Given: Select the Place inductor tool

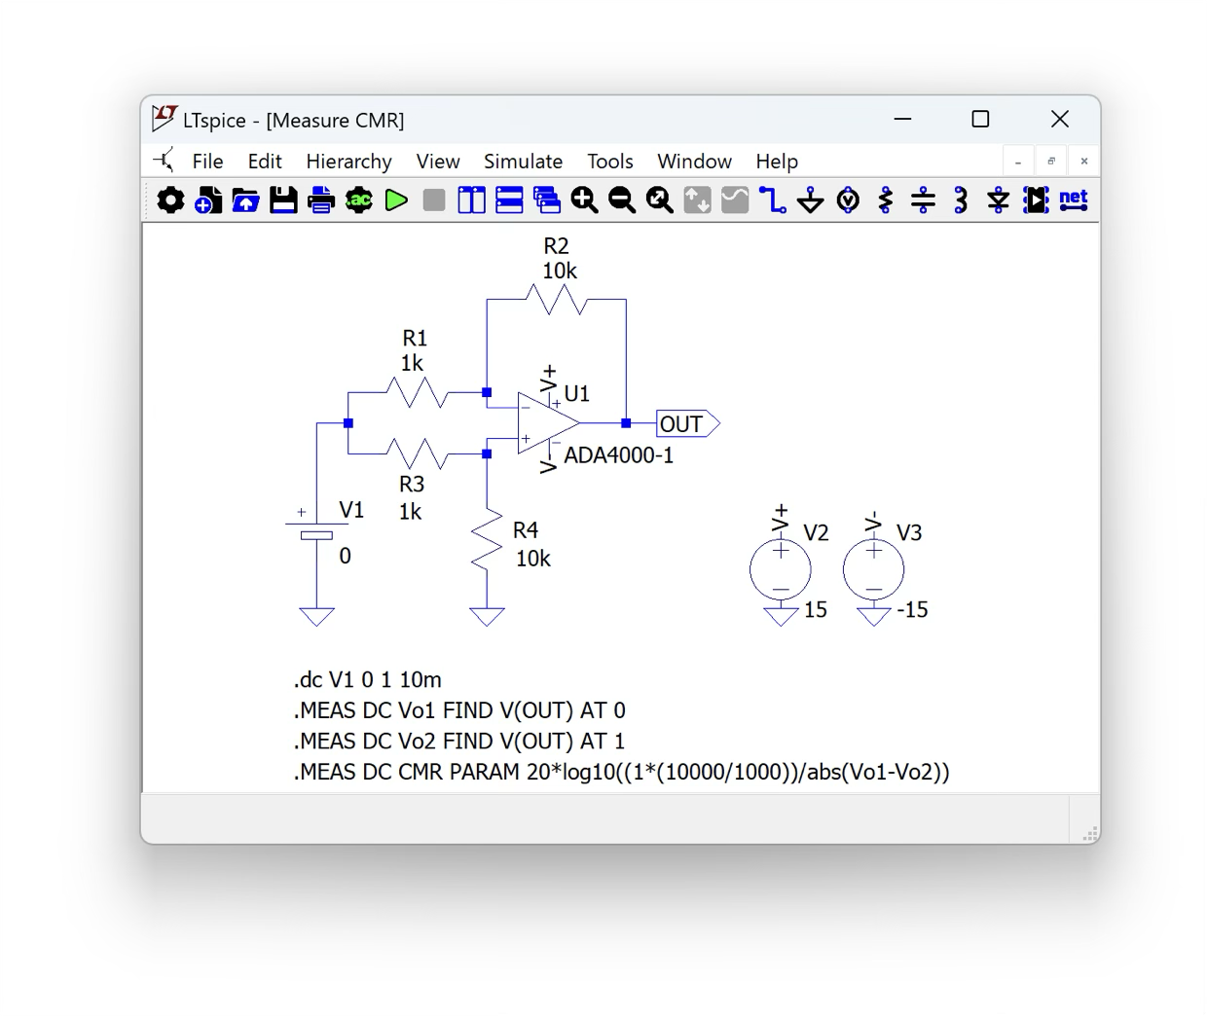Looking at the screenshot, I should coord(961,200).
